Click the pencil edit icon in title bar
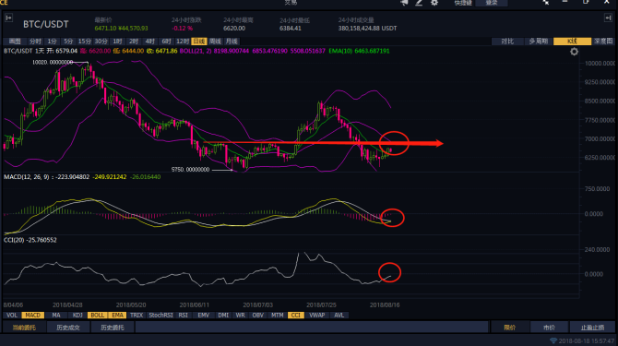The image size is (618, 346). [419, 3]
